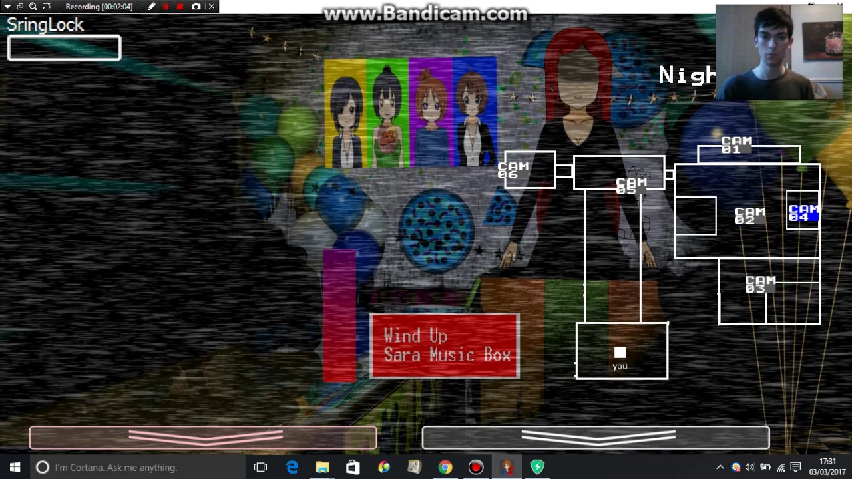Image resolution: width=852 pixels, height=479 pixels.
Task: Open Task View on the taskbar
Action: point(260,467)
